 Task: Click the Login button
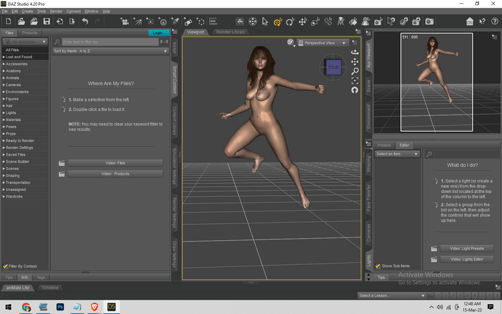tap(159, 33)
